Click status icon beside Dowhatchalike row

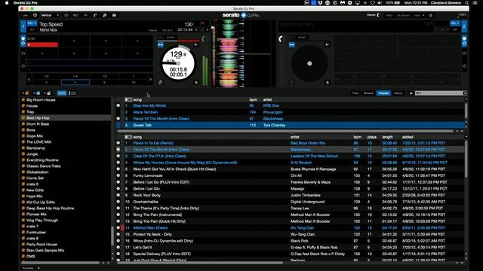click(x=118, y=202)
